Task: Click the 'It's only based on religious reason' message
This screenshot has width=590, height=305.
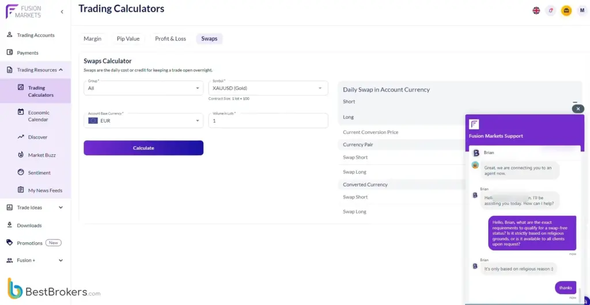Action: (x=519, y=269)
